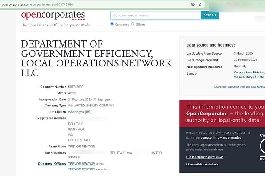Click the Open Database Of The Corporate World tagline
This screenshot has height=176, width=265.
pos(56,25)
